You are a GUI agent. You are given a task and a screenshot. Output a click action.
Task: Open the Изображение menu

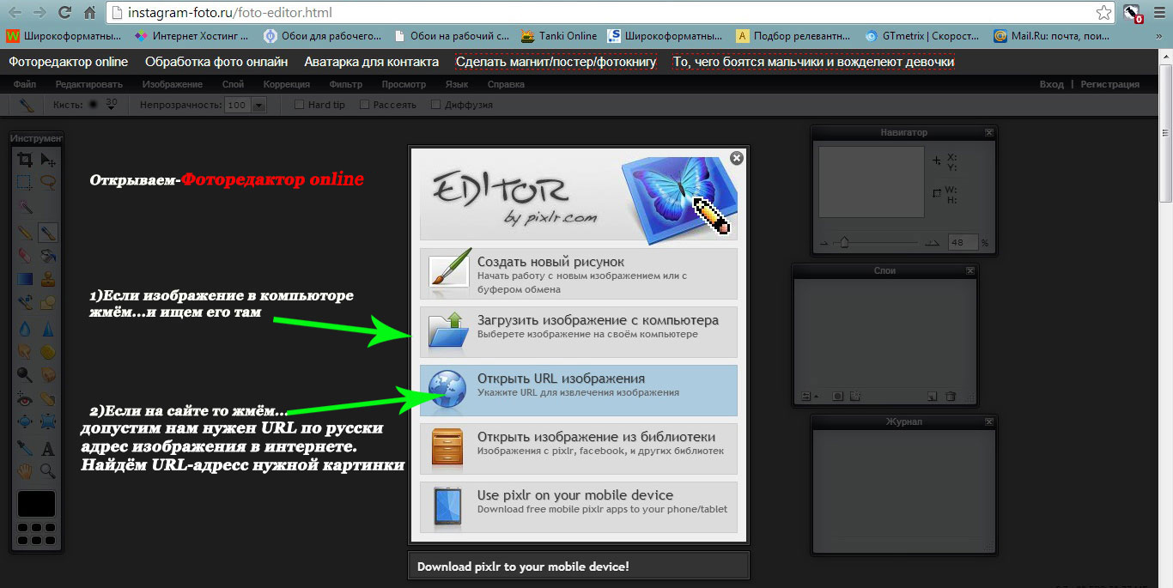(173, 84)
